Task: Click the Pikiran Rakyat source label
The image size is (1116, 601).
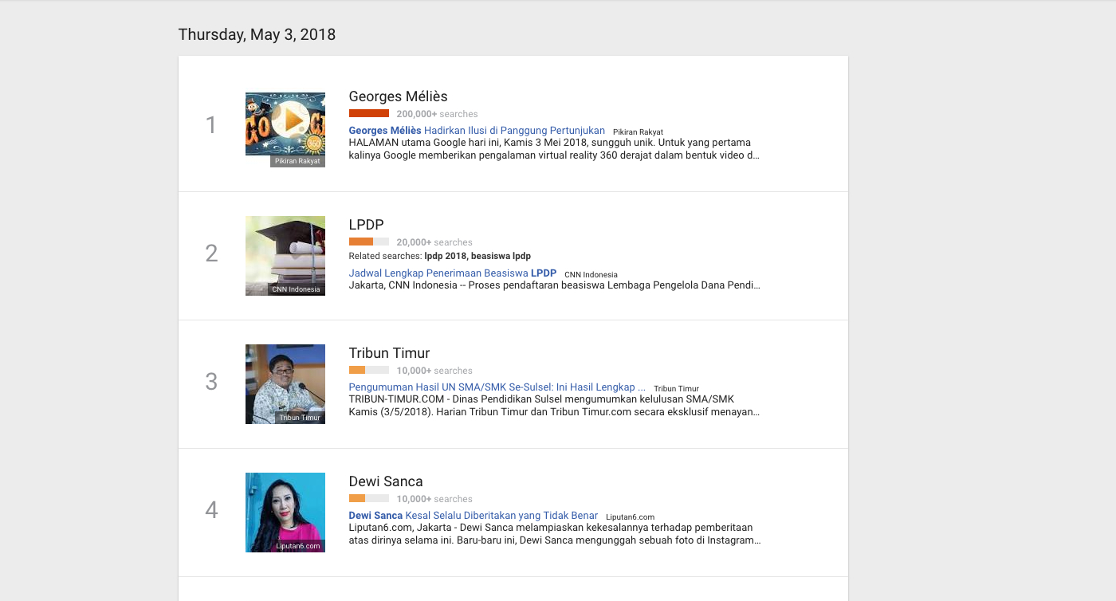Action: click(x=638, y=132)
